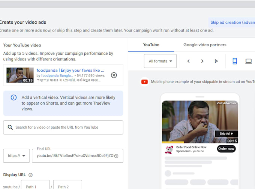Click the red YouTube logo icon
This screenshot has width=255, height=189.
(x=144, y=82)
